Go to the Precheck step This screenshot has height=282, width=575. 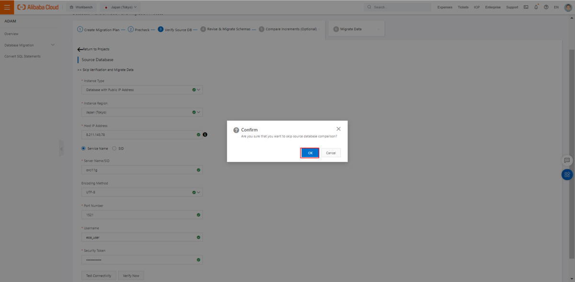tap(138, 29)
